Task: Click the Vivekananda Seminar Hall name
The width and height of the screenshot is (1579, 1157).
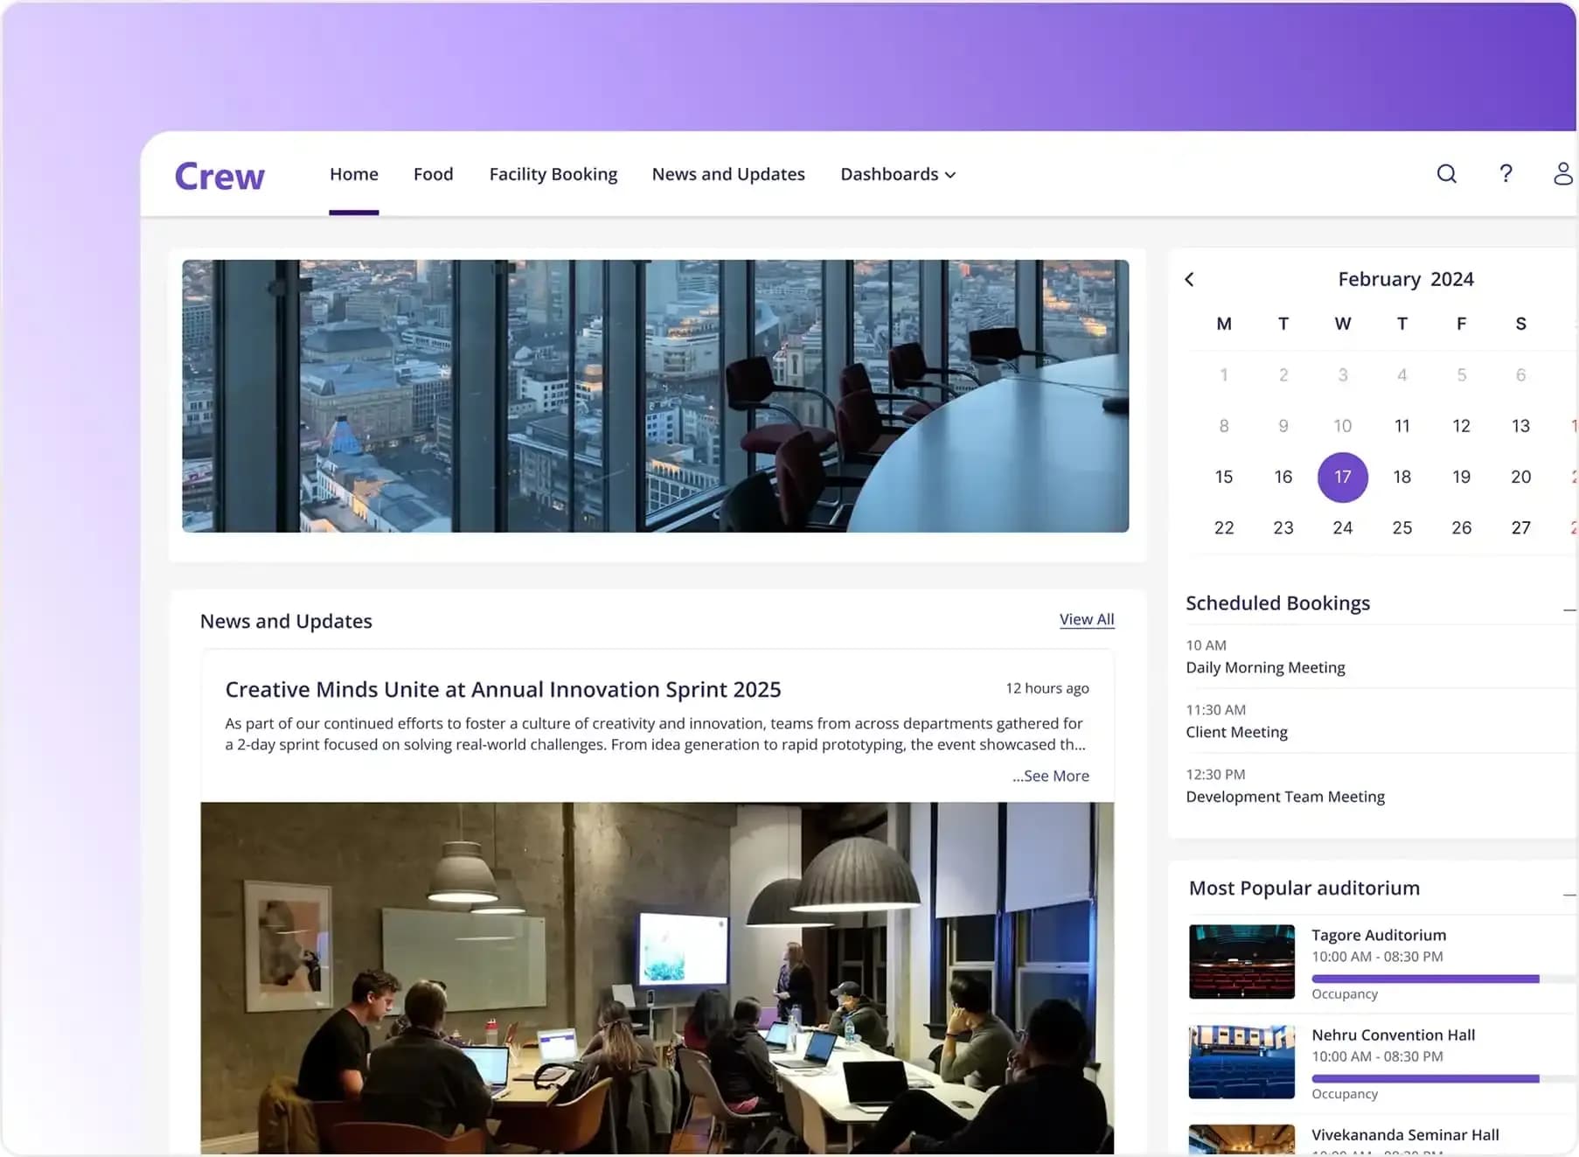Action: click(1405, 1134)
